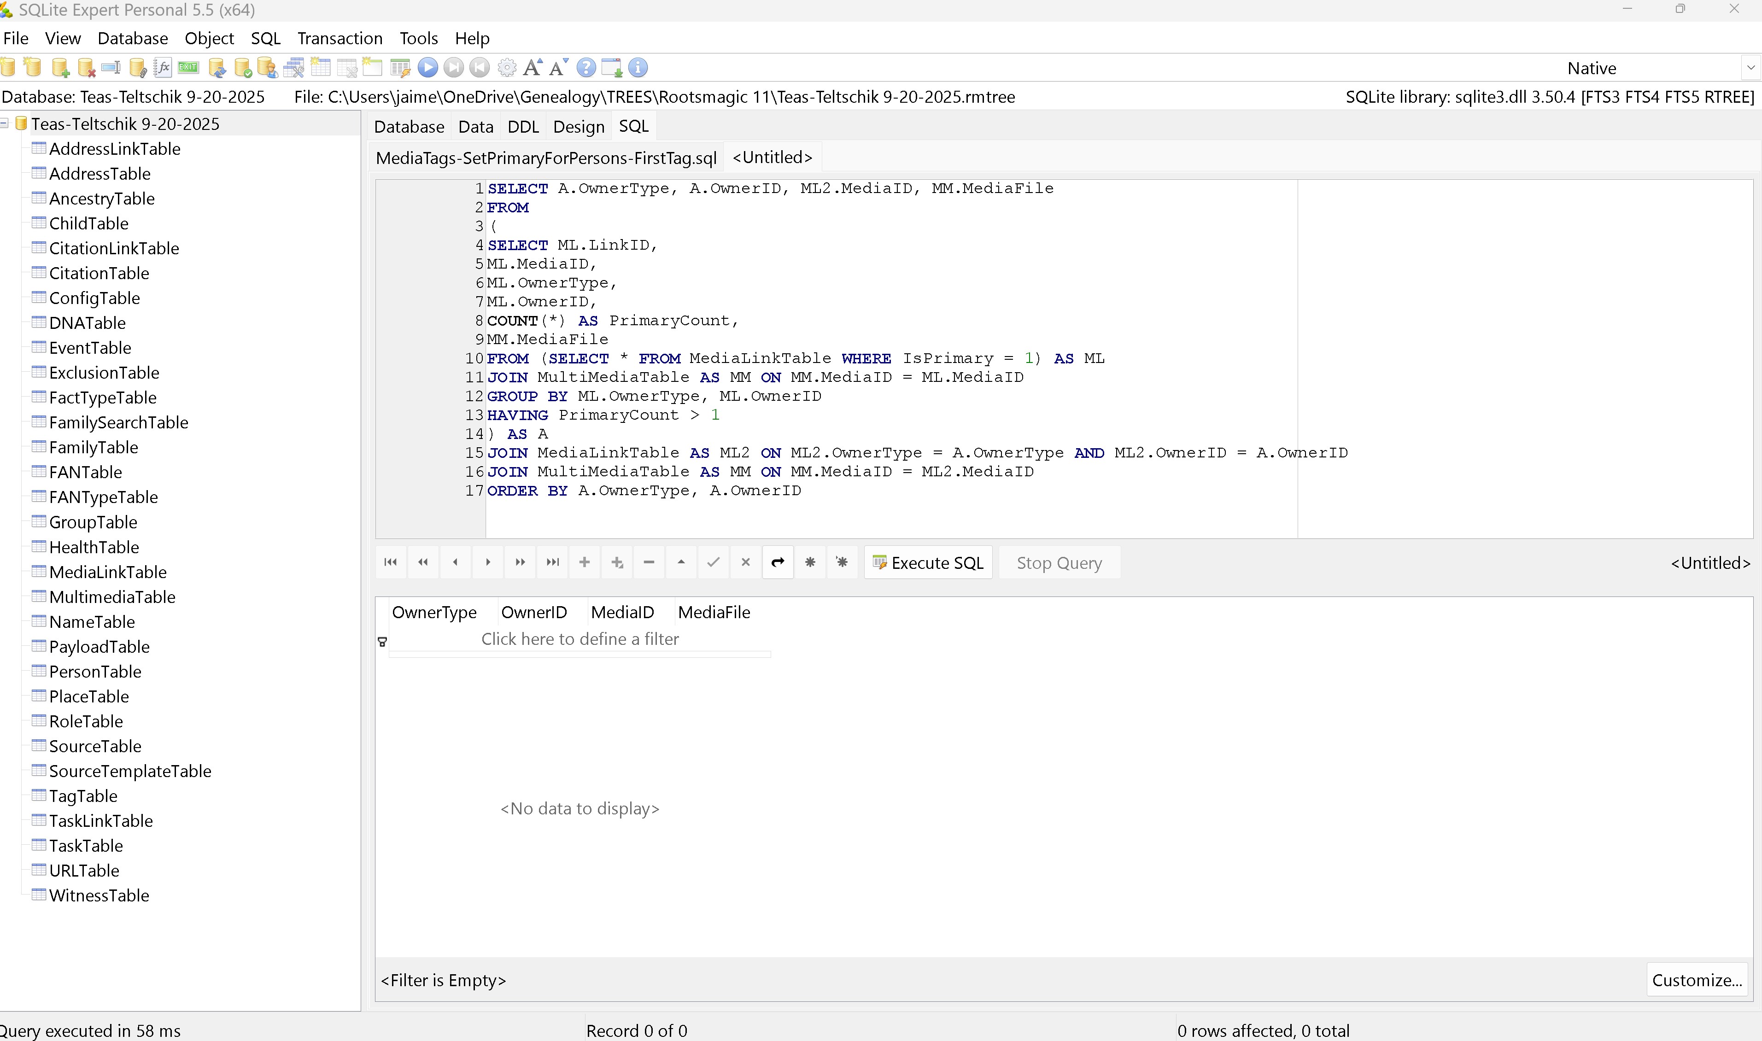
Task: Open the fx functions toolbar icon
Action: (163, 68)
